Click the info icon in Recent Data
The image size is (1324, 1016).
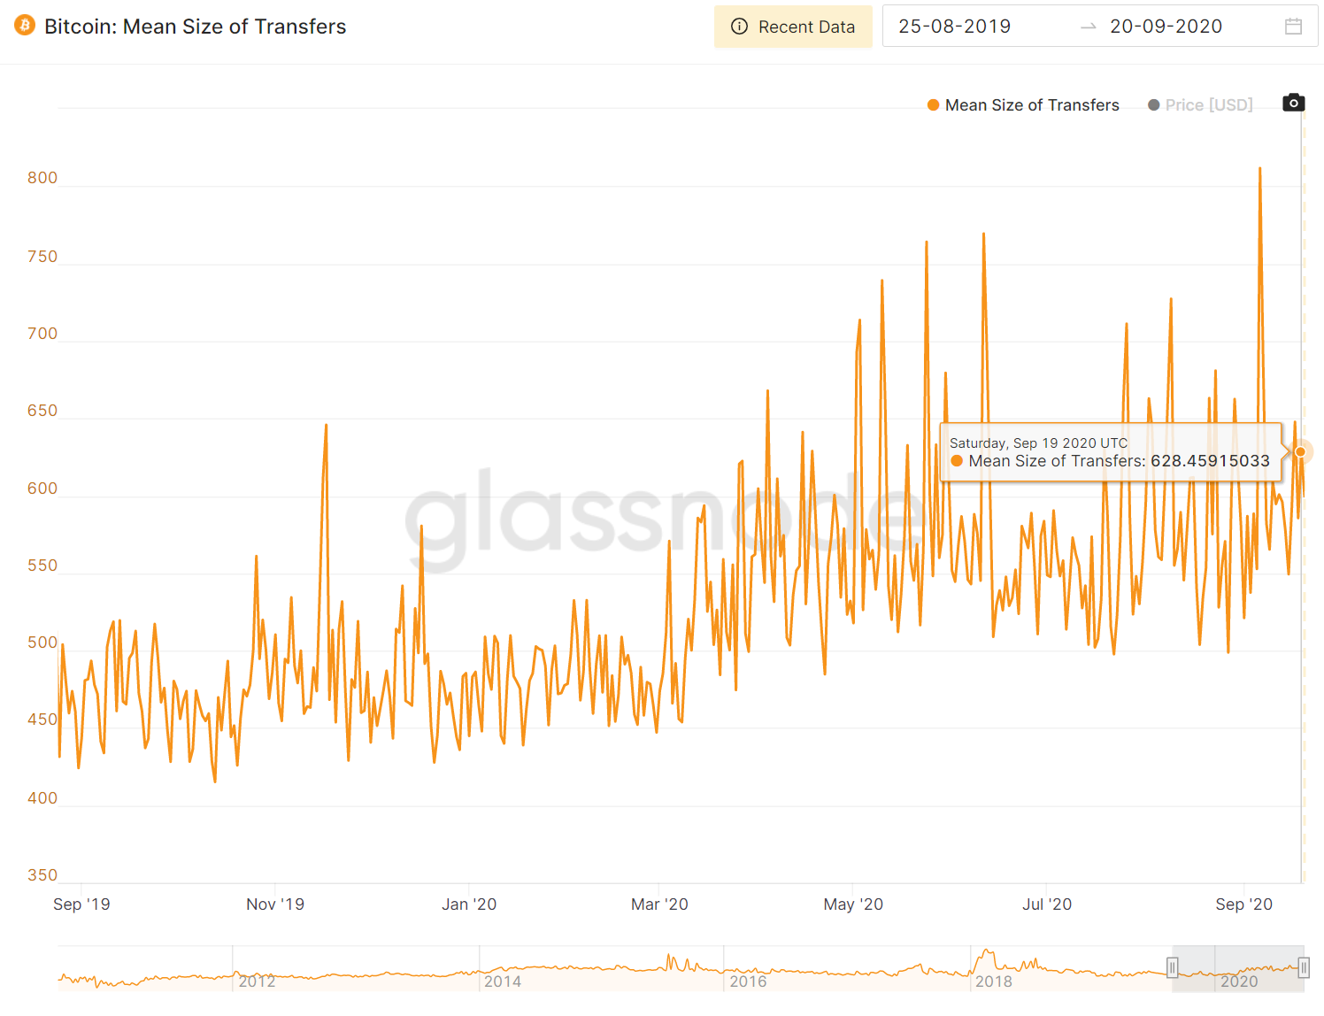tap(739, 27)
